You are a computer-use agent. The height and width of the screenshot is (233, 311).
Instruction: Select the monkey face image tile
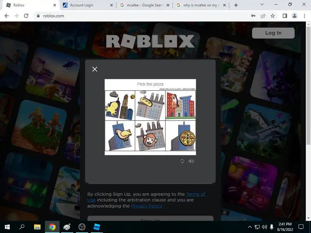click(150, 136)
